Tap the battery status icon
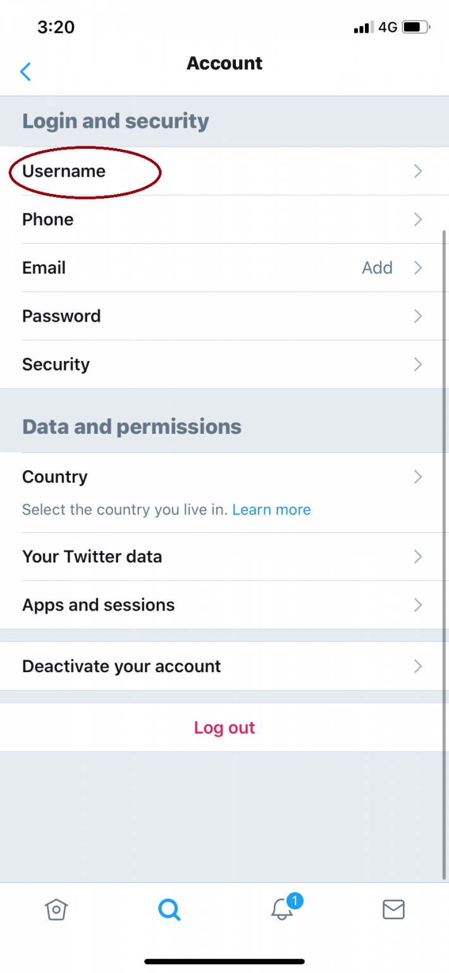 [x=416, y=27]
